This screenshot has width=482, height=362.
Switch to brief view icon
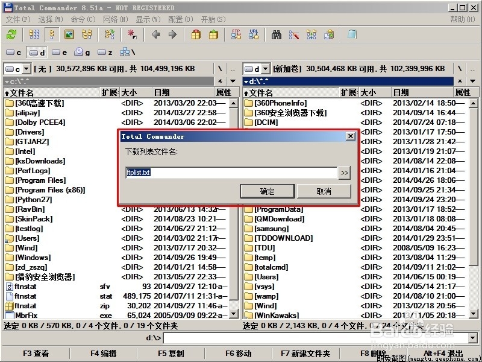point(34,34)
